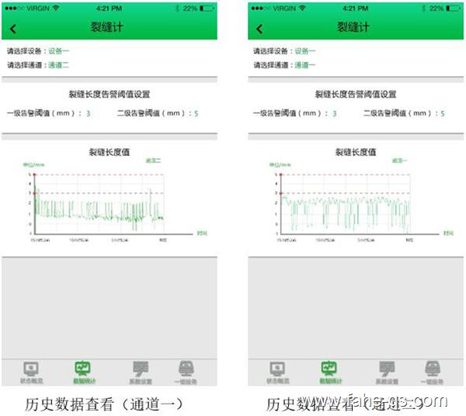The image size is (466, 416).
Task: Tap the back arrow on the right phone
Action: point(259,29)
